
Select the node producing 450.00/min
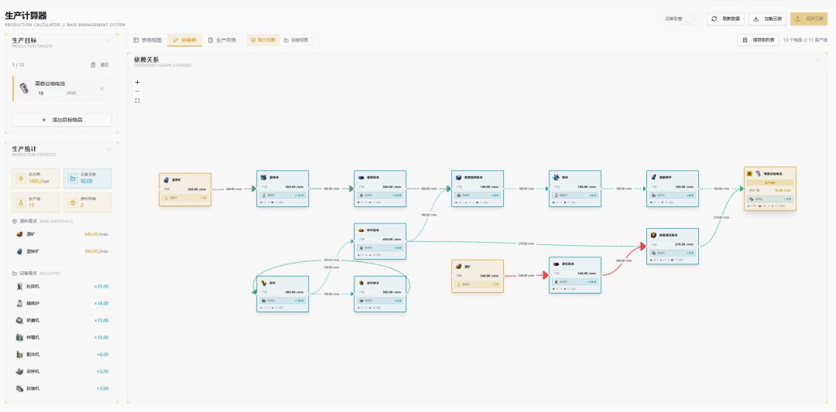click(380, 241)
